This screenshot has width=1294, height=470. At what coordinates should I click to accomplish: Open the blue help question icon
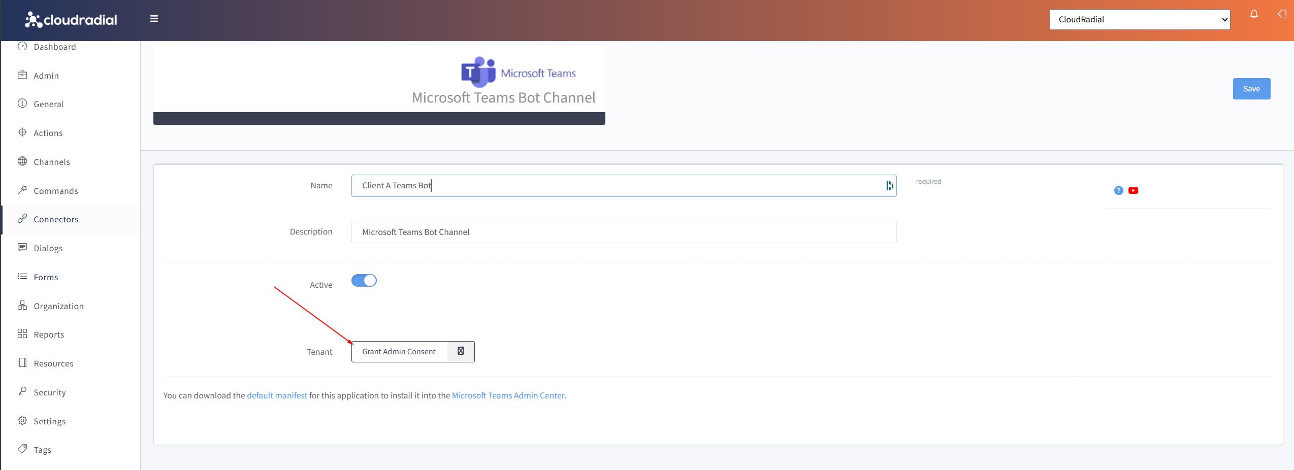click(1118, 190)
